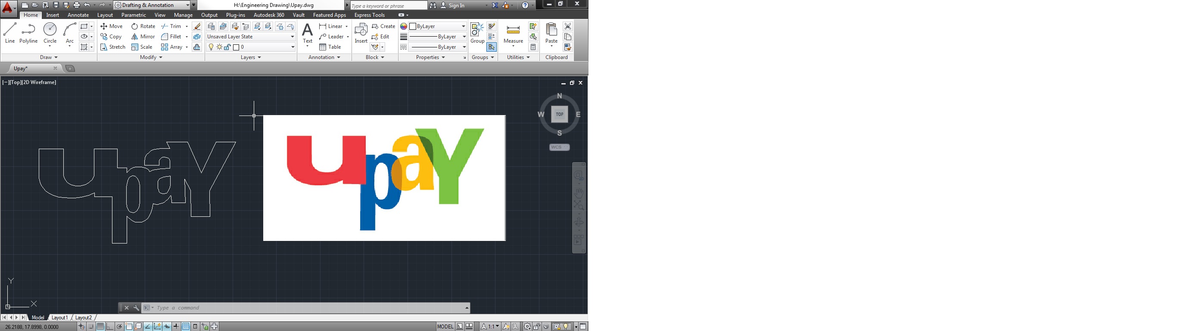
Task: Select the Polyline tool
Action: coord(28,33)
